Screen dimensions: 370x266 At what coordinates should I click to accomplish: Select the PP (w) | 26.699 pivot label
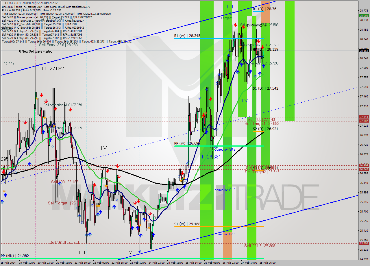coord(187,143)
